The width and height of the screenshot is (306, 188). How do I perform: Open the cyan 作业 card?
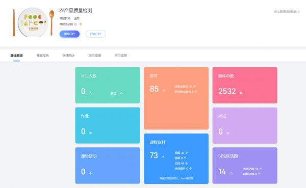(108, 125)
